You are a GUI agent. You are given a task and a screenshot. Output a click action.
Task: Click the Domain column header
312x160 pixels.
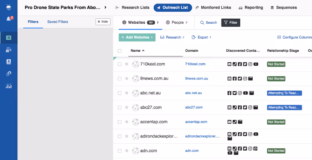191,51
